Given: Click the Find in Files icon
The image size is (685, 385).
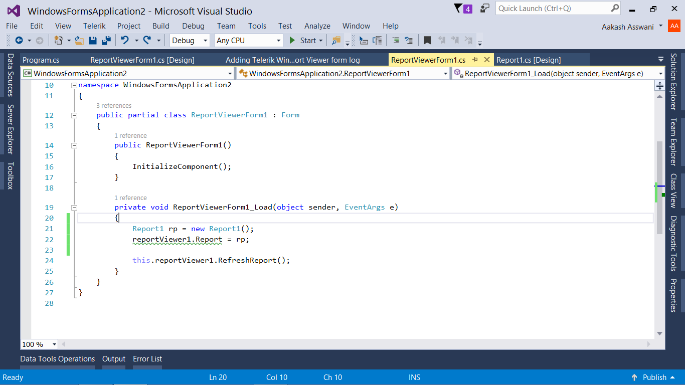Looking at the screenshot, I should click(x=335, y=41).
